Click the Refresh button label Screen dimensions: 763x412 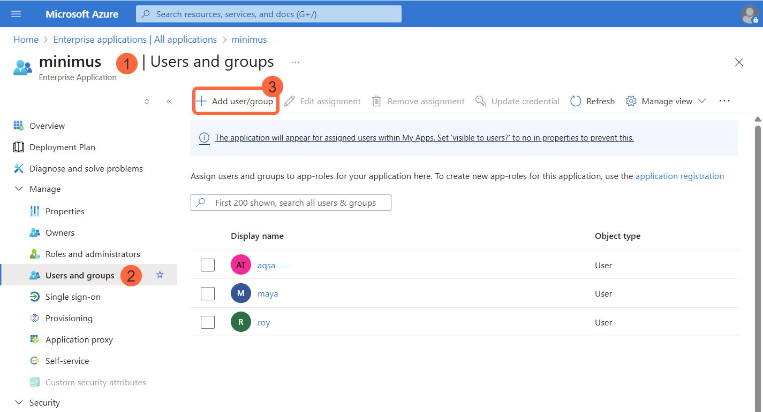600,101
